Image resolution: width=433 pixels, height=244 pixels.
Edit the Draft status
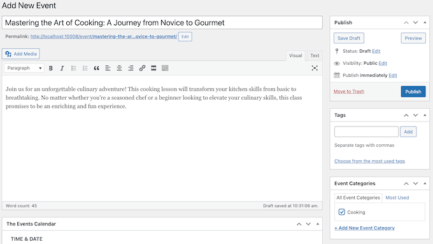[376, 51]
